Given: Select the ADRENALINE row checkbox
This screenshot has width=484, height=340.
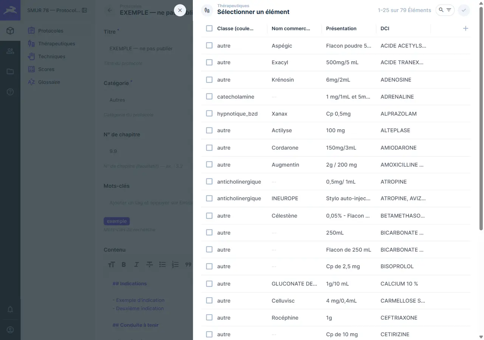Looking at the screenshot, I should (209, 96).
